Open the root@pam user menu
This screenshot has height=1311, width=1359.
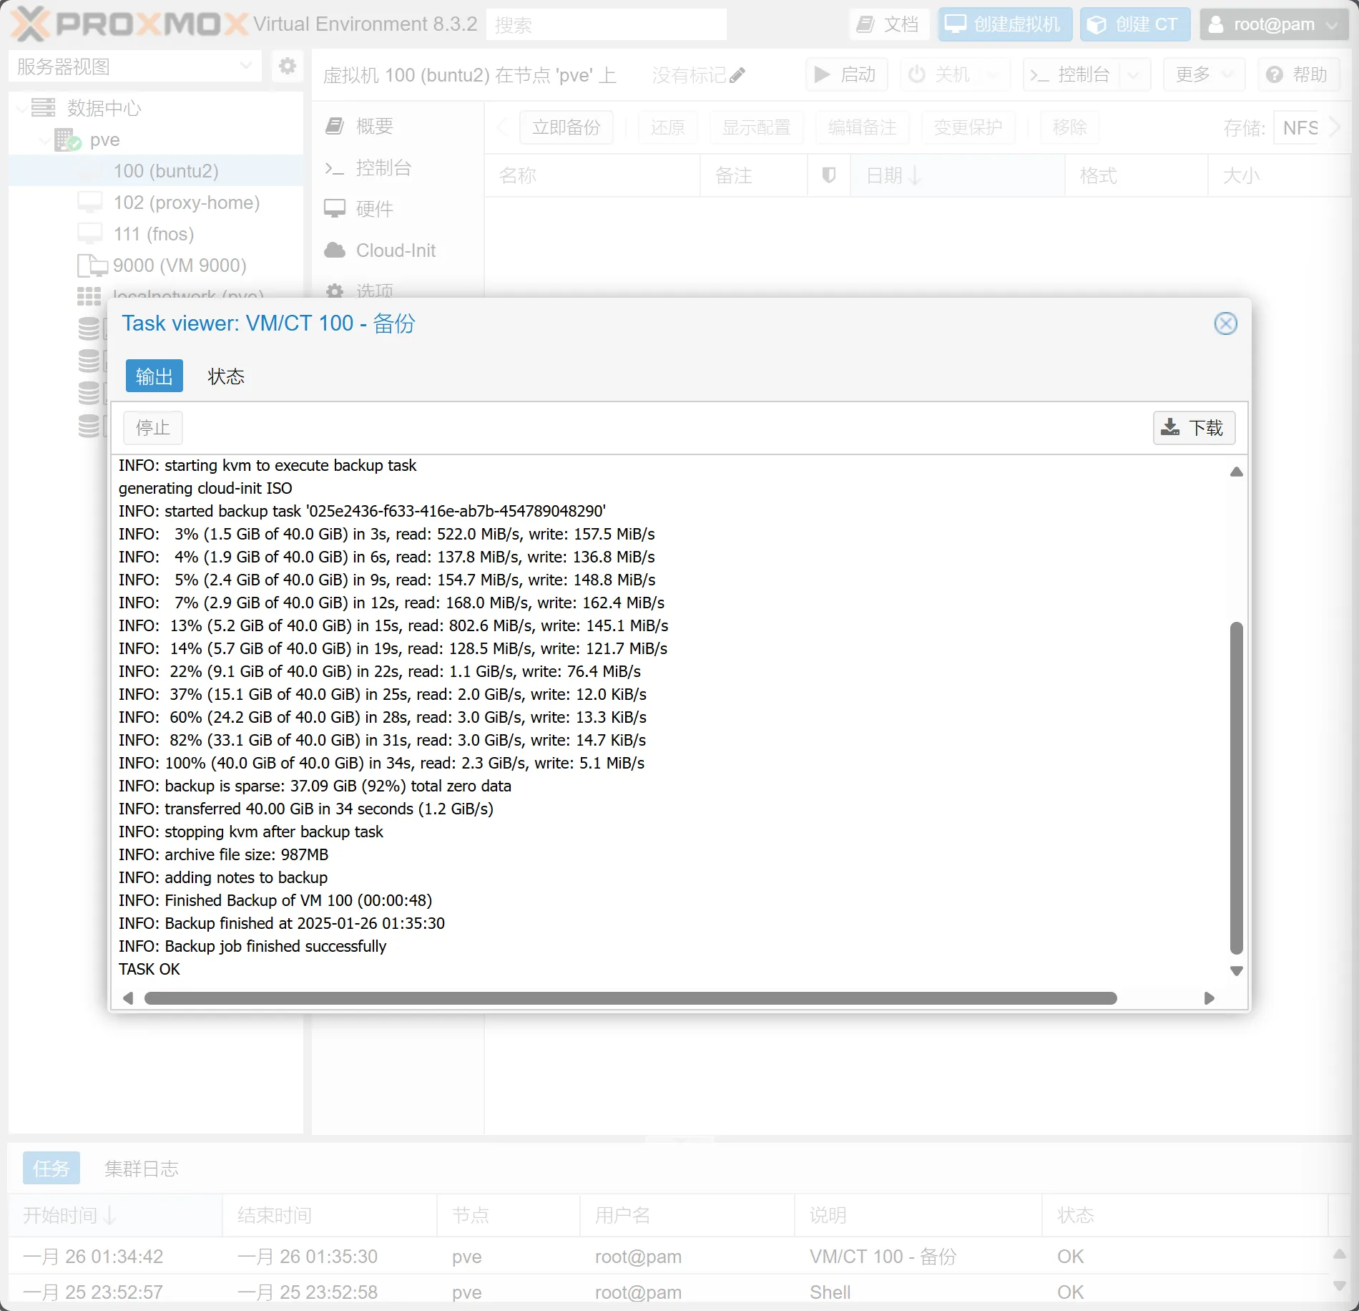[x=1273, y=24]
